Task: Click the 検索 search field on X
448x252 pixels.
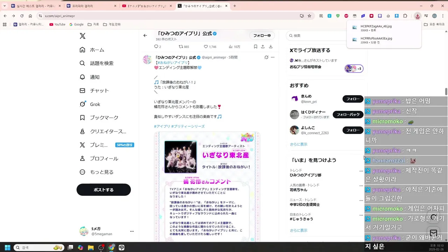Action: (317, 36)
